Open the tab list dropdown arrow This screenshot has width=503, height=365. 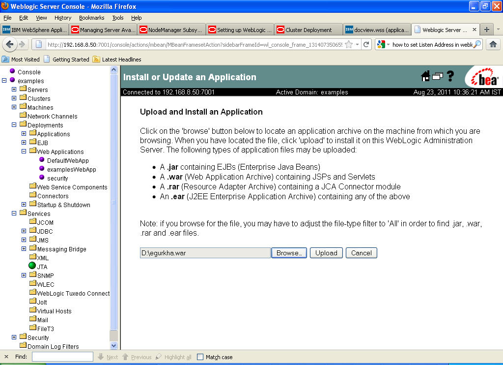click(x=498, y=29)
